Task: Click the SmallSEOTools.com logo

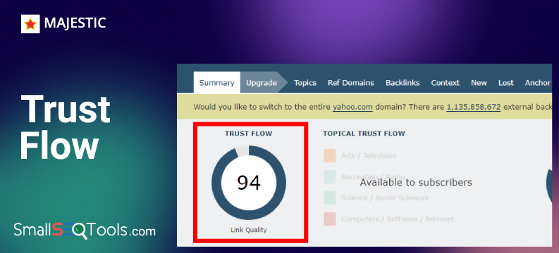Action: coord(85,231)
